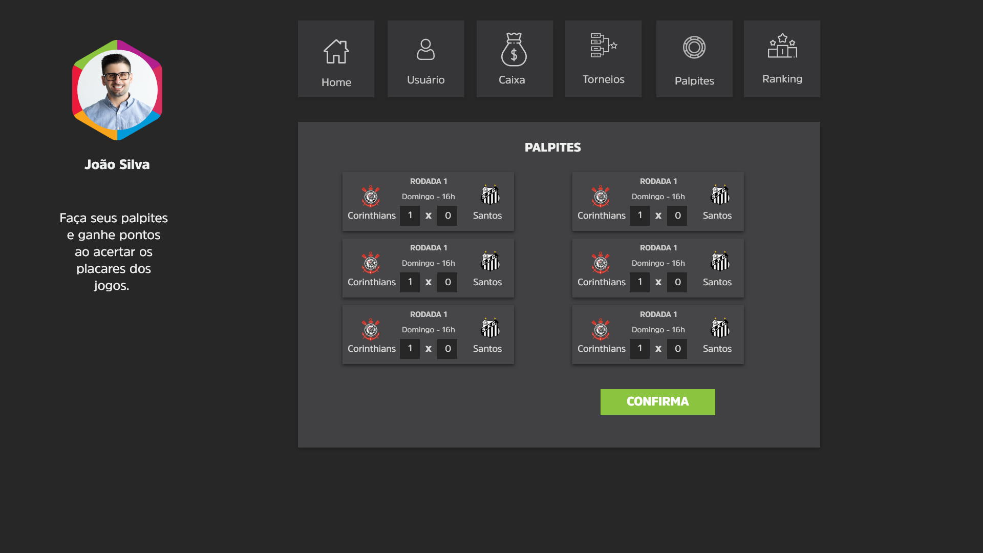This screenshot has width=983, height=553.
Task: Focus Santos score field in middle-left card
Action: 447,282
